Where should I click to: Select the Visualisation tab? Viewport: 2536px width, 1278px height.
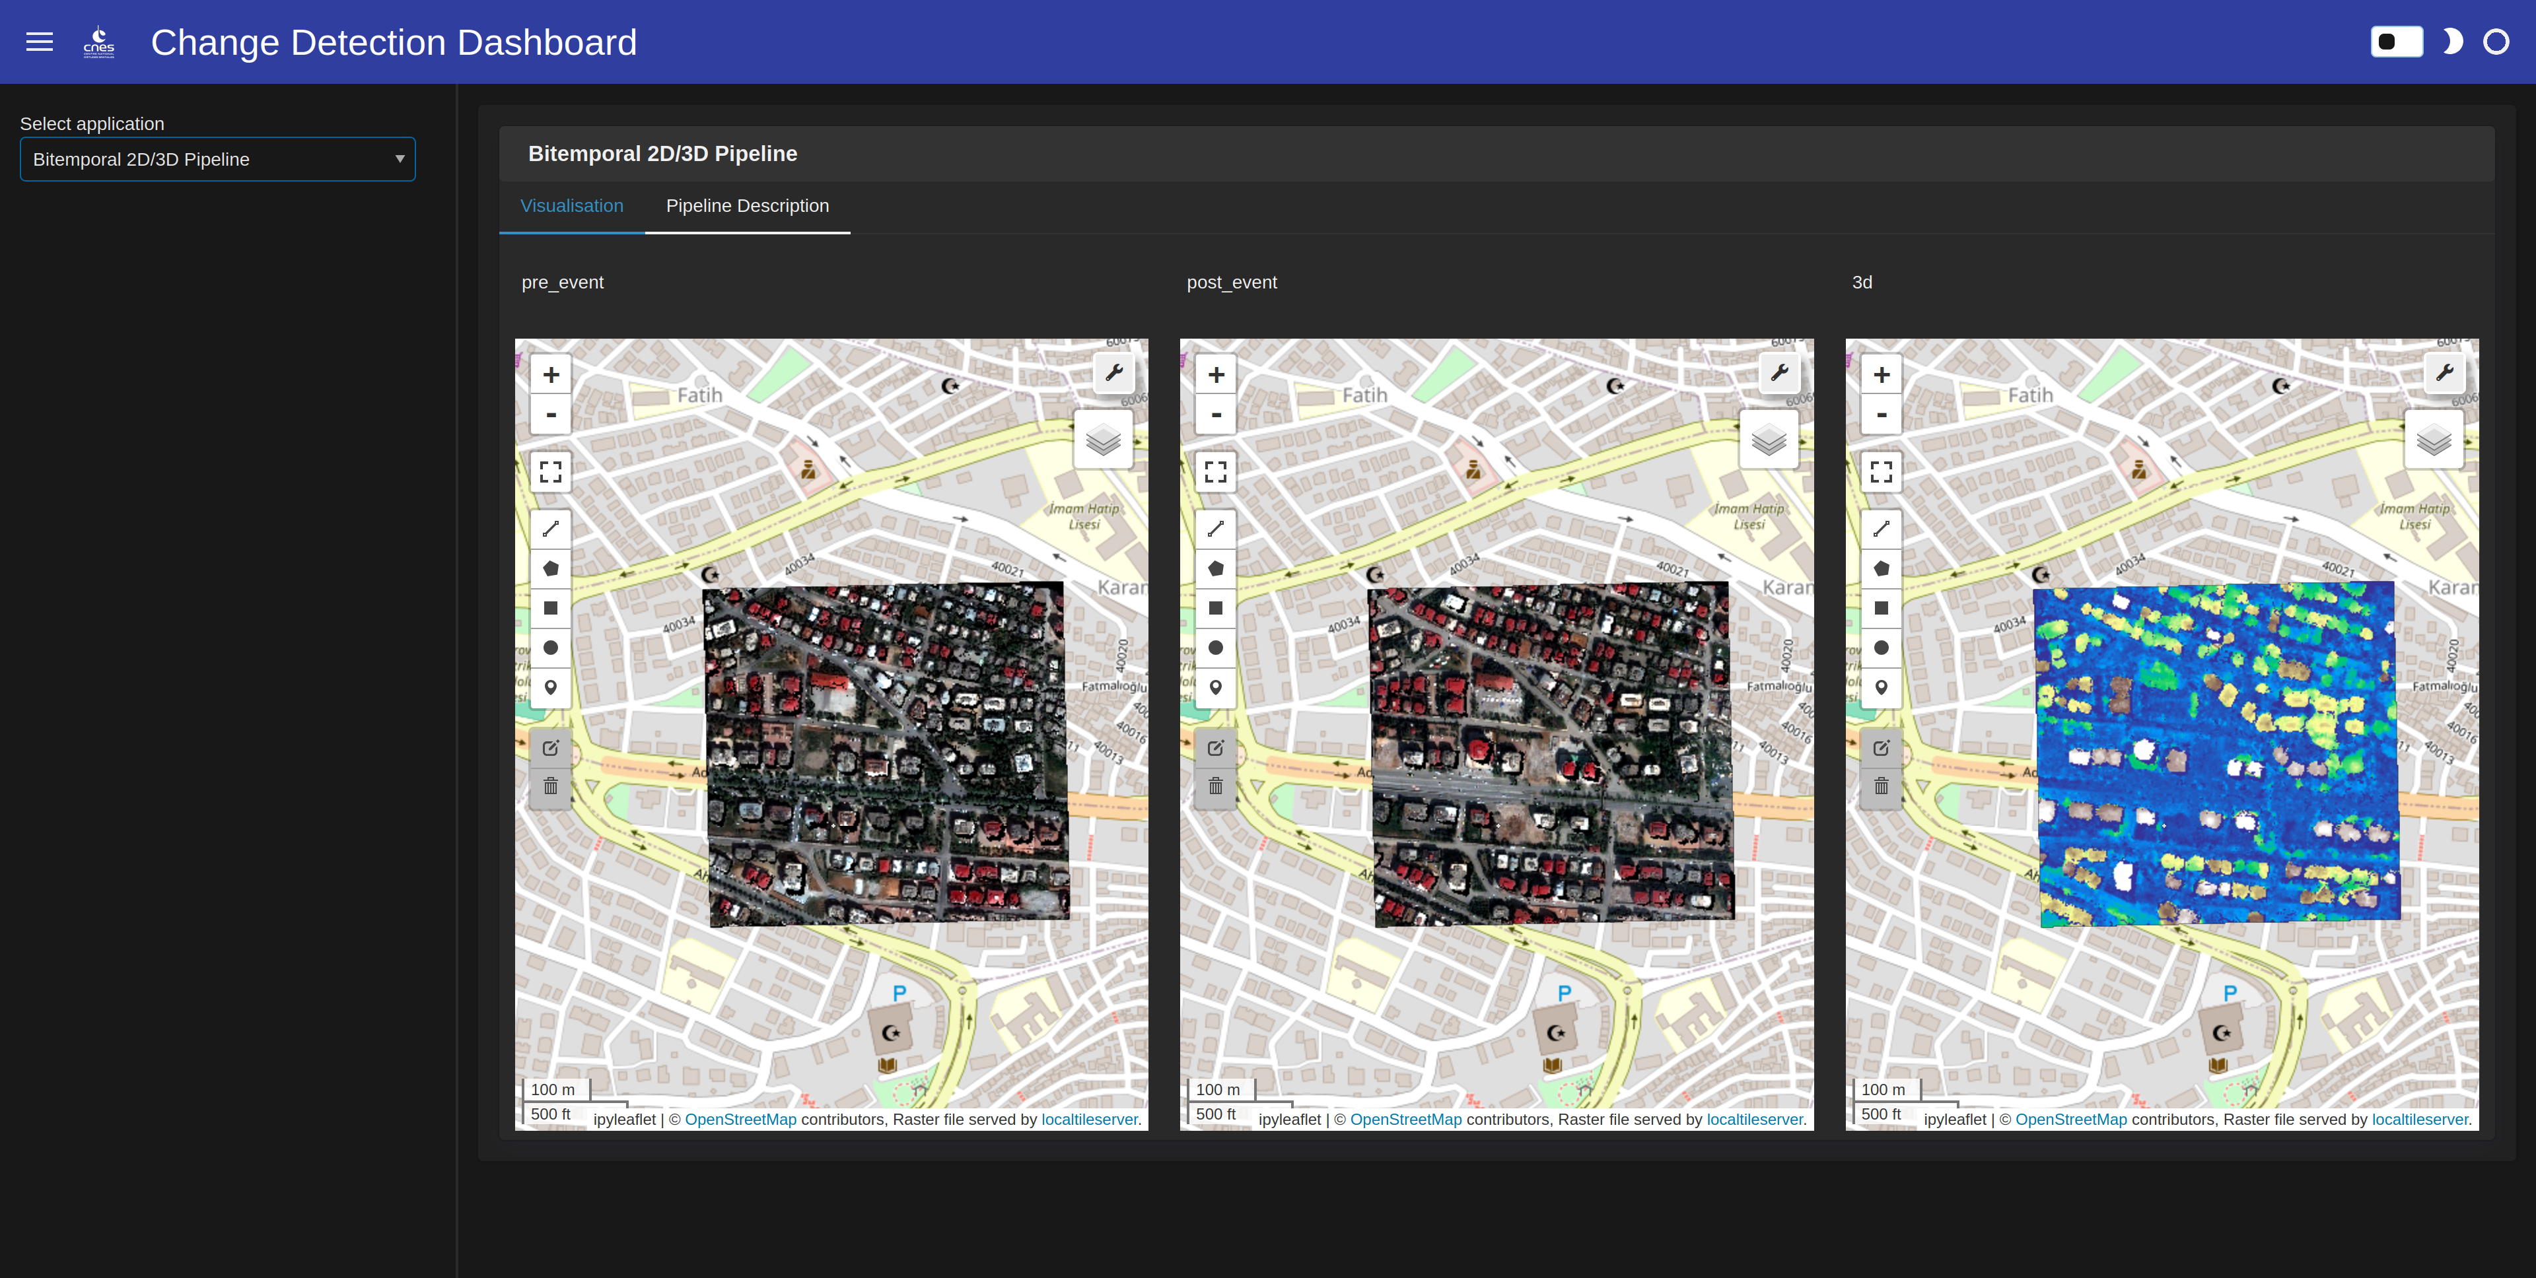coord(571,205)
